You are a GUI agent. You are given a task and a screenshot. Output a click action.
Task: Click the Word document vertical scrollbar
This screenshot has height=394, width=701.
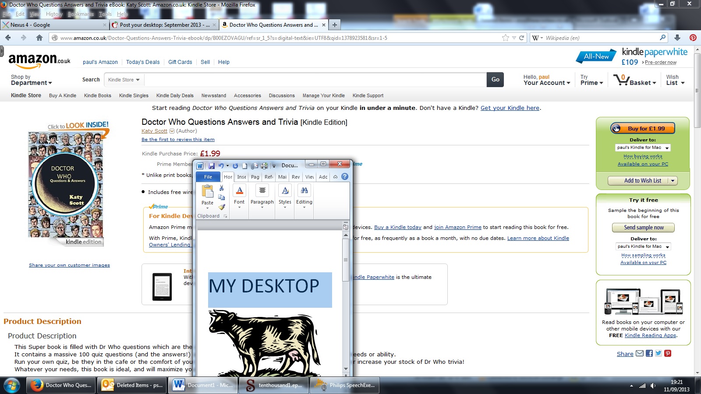coord(346,302)
